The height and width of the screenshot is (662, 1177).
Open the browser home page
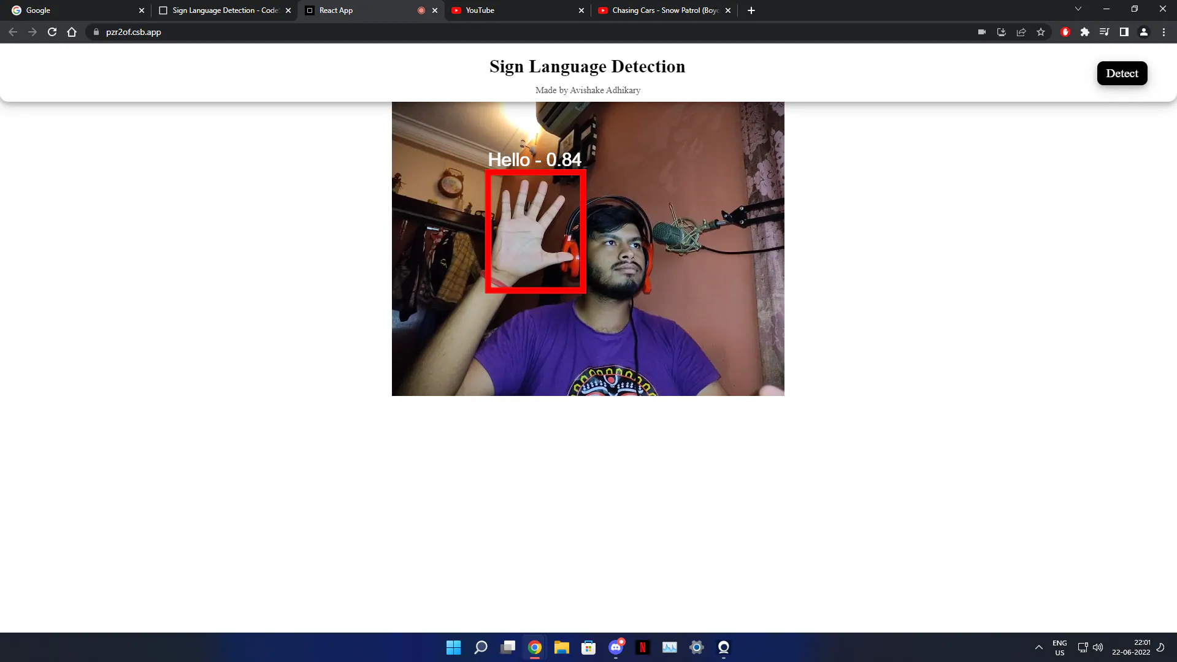tap(72, 32)
